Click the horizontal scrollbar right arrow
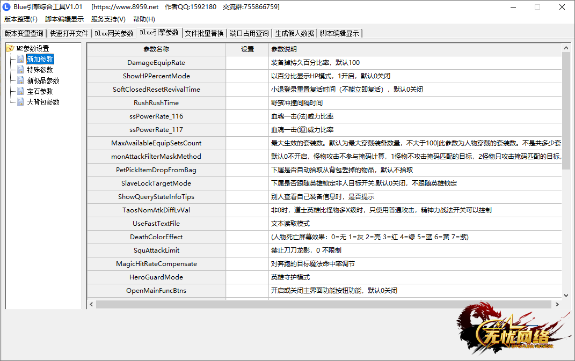 pos(558,304)
